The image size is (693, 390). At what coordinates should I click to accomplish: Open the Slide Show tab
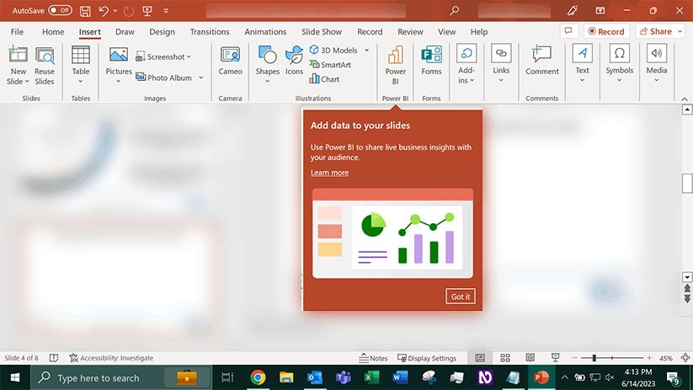coord(322,32)
